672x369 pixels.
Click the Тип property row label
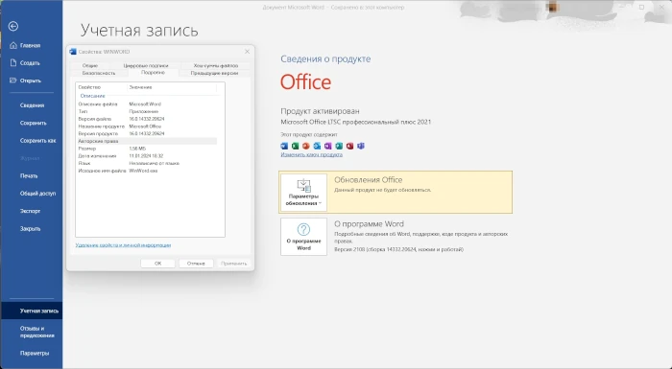point(83,111)
